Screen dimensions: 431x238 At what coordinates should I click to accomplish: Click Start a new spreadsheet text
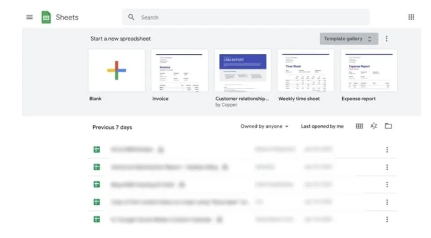coord(120,39)
